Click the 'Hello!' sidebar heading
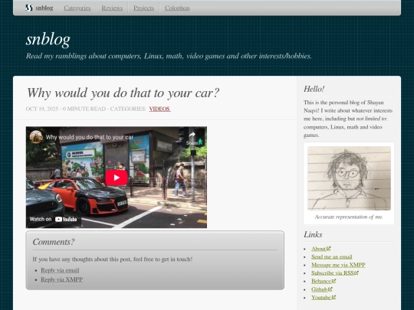This screenshot has height=310, width=414. tap(314, 89)
